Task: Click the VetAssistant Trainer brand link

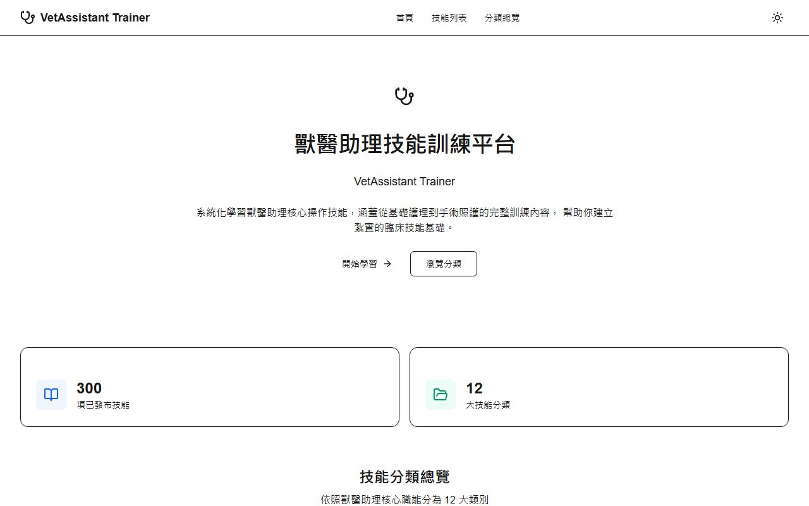Action: pyautogui.click(x=85, y=18)
